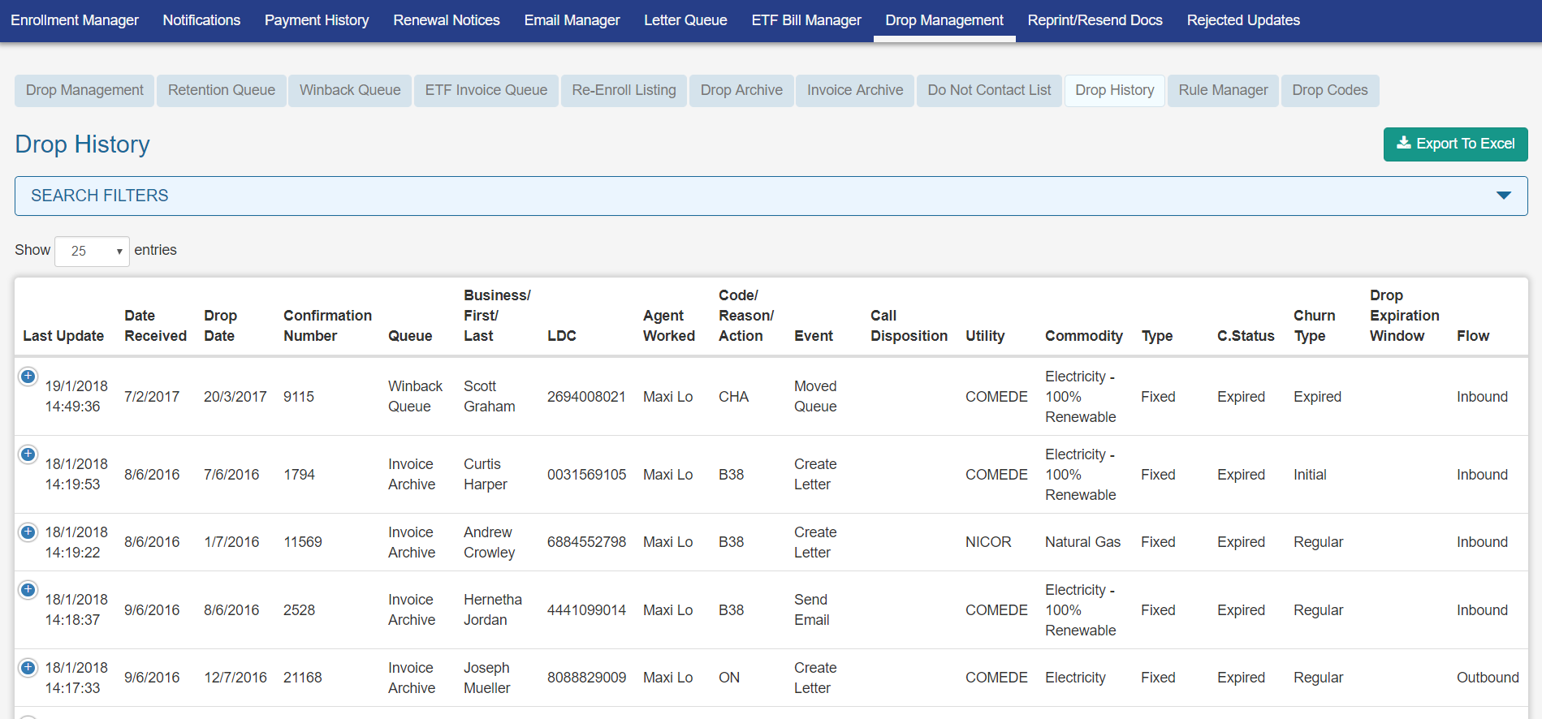Screen dimensions: 1542x719
Task: Expand row details for Curtis Harper entry
Action: pyautogui.click(x=28, y=454)
